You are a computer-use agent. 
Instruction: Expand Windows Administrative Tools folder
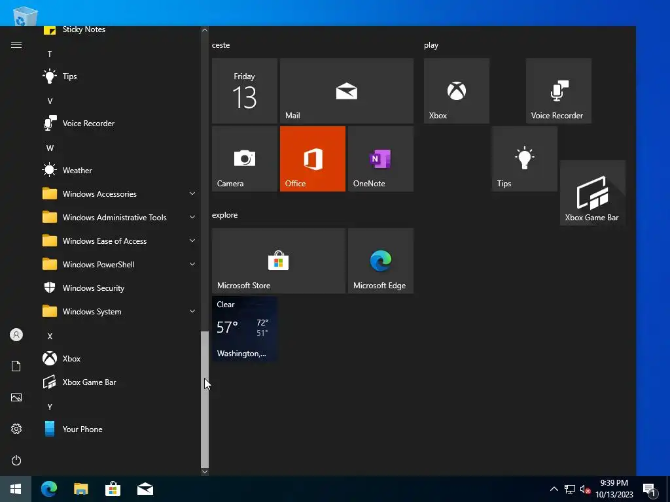tap(120, 217)
